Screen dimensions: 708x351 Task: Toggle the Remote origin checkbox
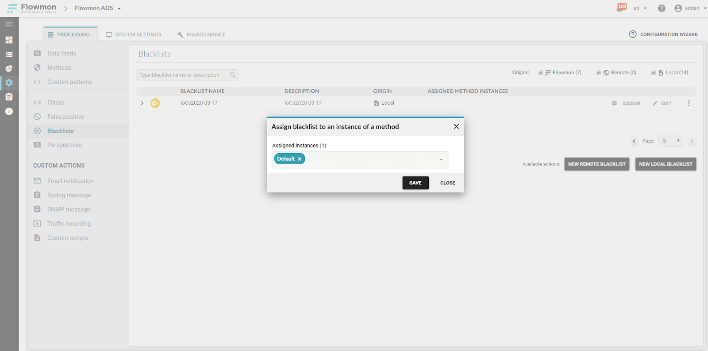599,73
